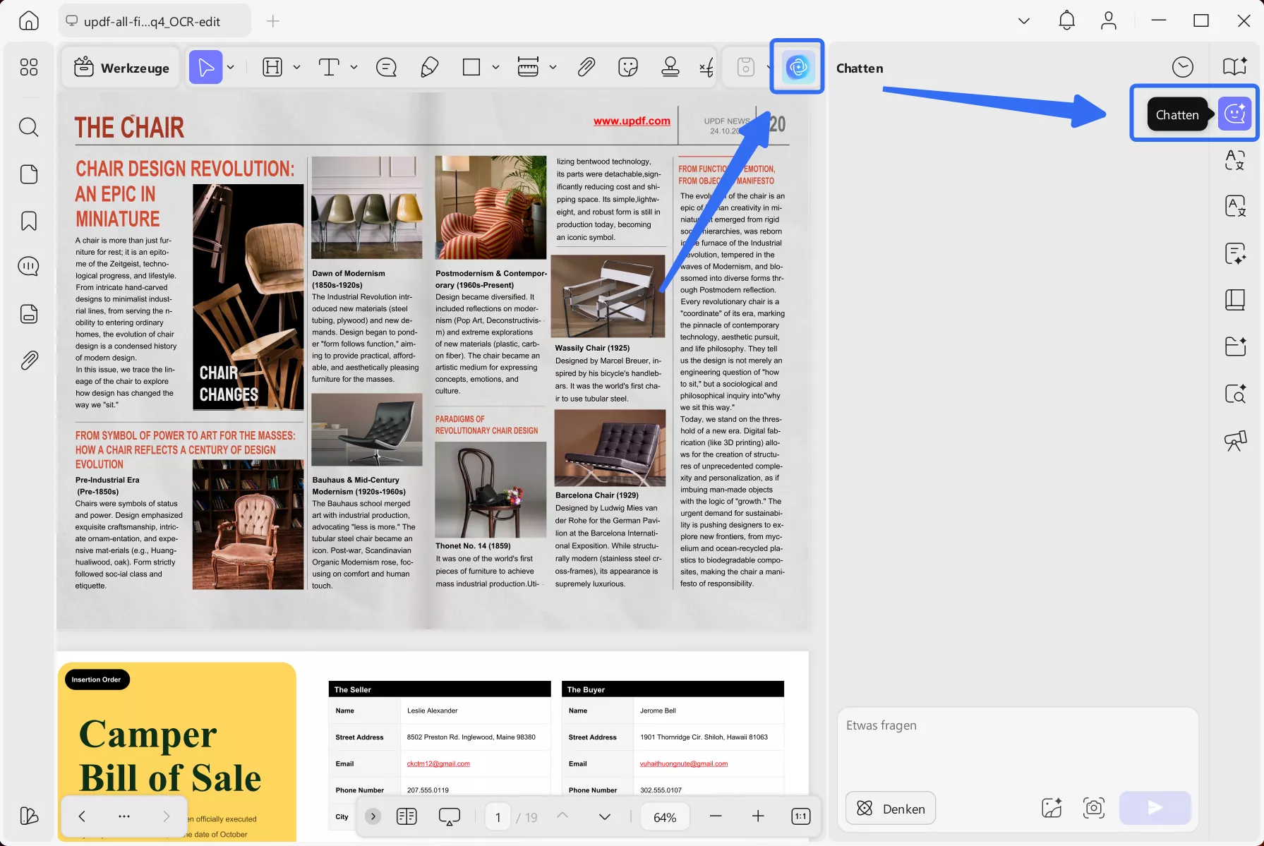
Task: Open the search icon in the left sidebar
Action: [28, 127]
